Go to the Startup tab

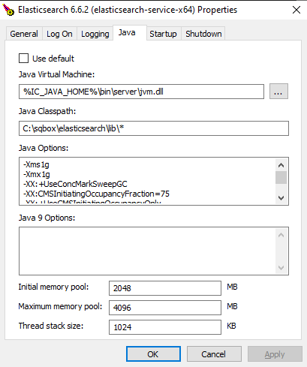click(x=163, y=34)
